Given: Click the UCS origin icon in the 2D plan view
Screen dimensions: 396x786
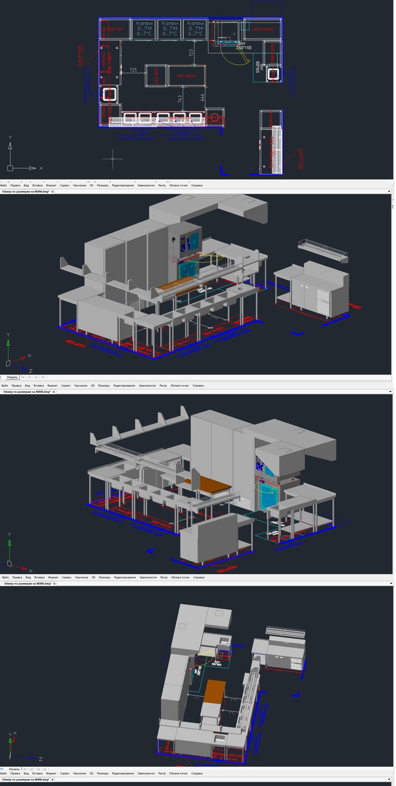Looking at the screenshot, I should point(10,168).
